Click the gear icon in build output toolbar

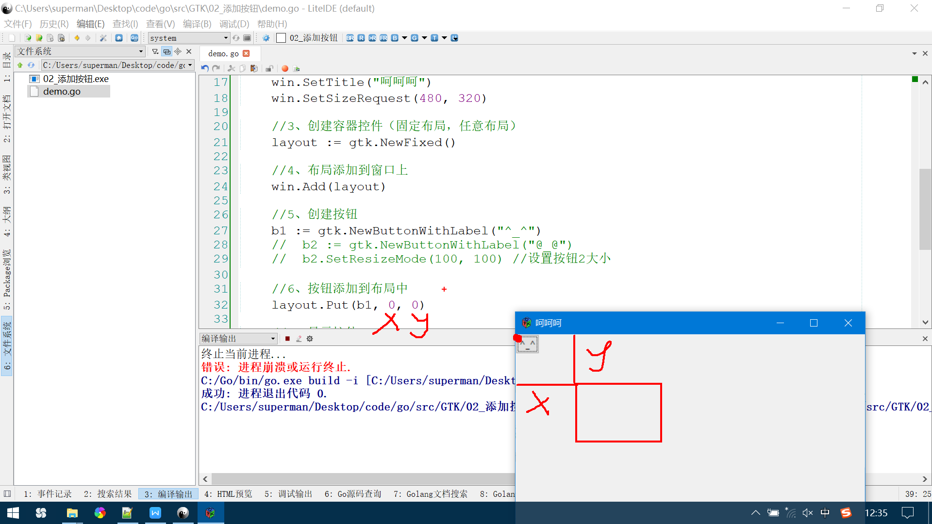click(310, 339)
